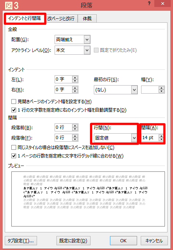Click the 左 indent input field
The width and height of the screenshot is (173, 250).
(63, 79)
